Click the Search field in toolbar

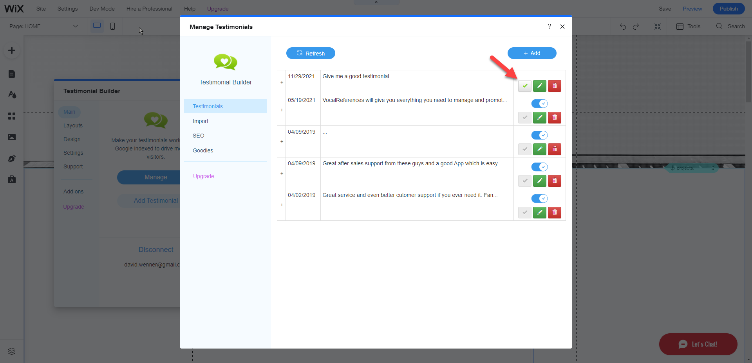click(730, 26)
